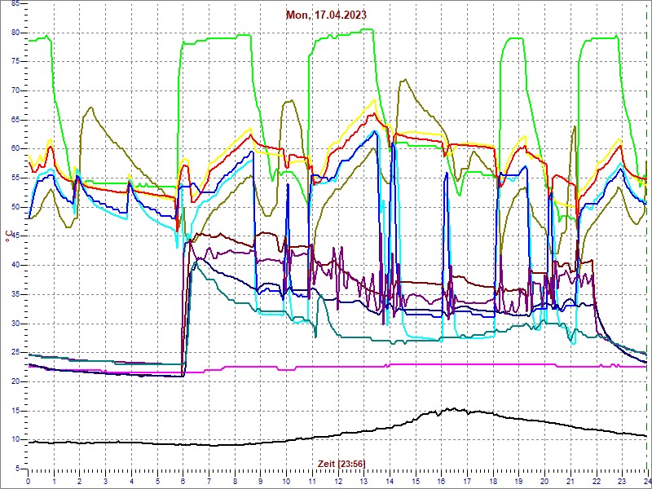
Task: Select the 35 temperature axis label
Action: point(15,294)
